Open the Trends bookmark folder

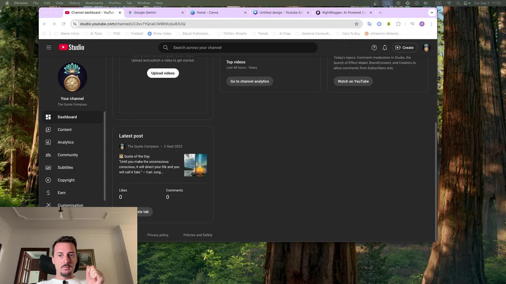pyautogui.click(x=259, y=34)
